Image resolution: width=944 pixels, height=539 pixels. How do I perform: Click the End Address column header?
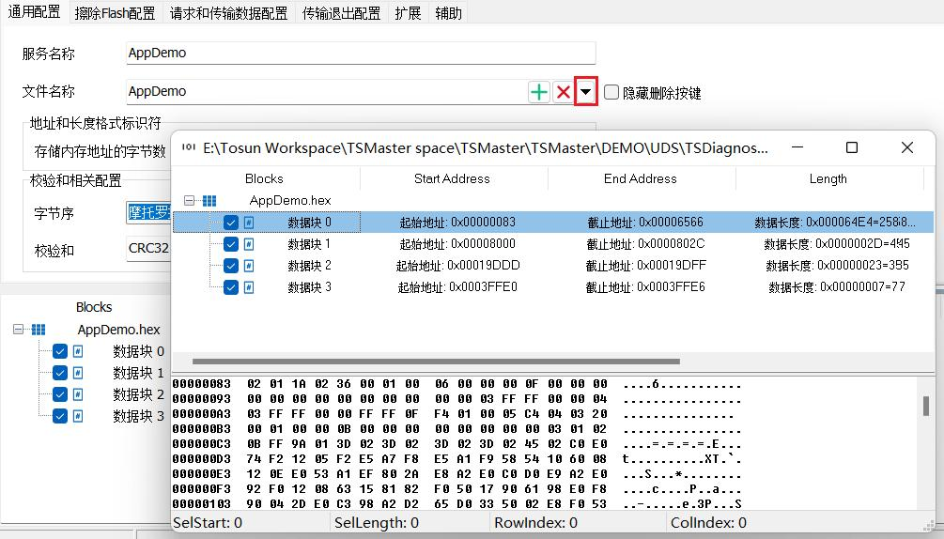tap(640, 178)
